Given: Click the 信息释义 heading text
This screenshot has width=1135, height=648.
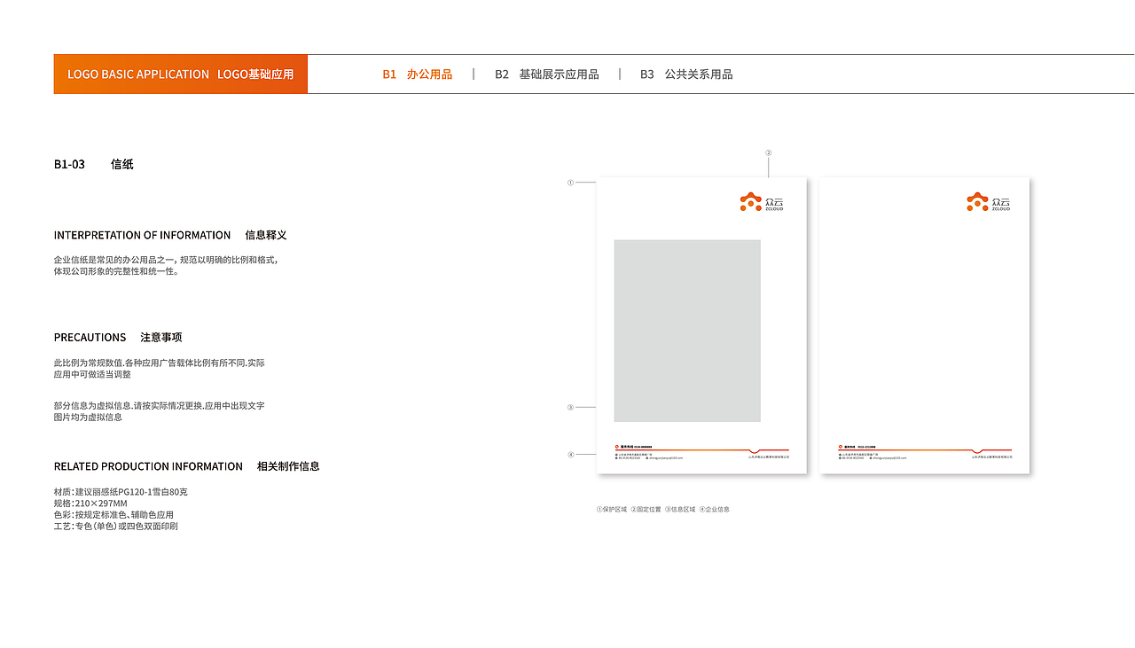Looking at the screenshot, I should [x=266, y=235].
